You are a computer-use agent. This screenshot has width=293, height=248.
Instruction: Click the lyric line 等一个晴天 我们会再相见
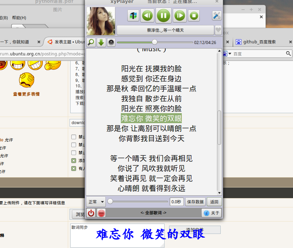151,159
